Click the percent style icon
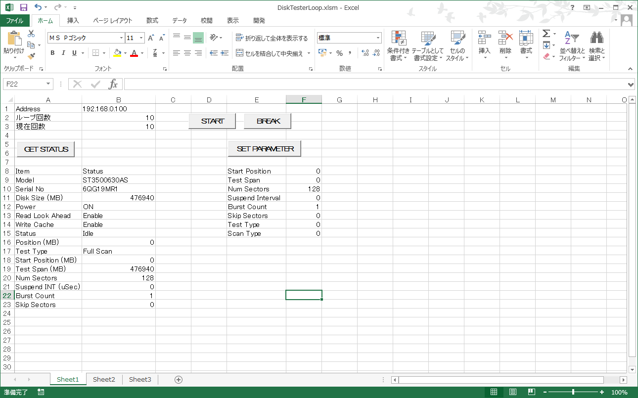Screen dimensions: 638x398 (339, 53)
